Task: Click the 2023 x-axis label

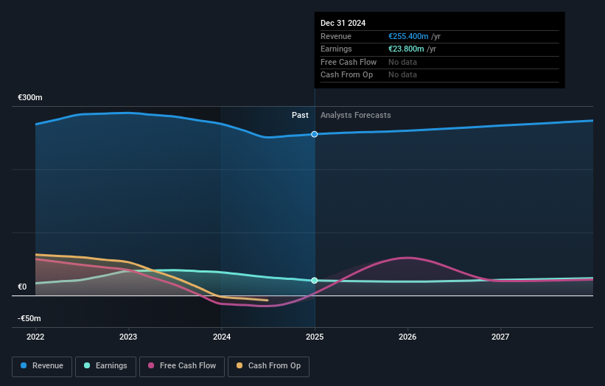Action: [x=128, y=337]
